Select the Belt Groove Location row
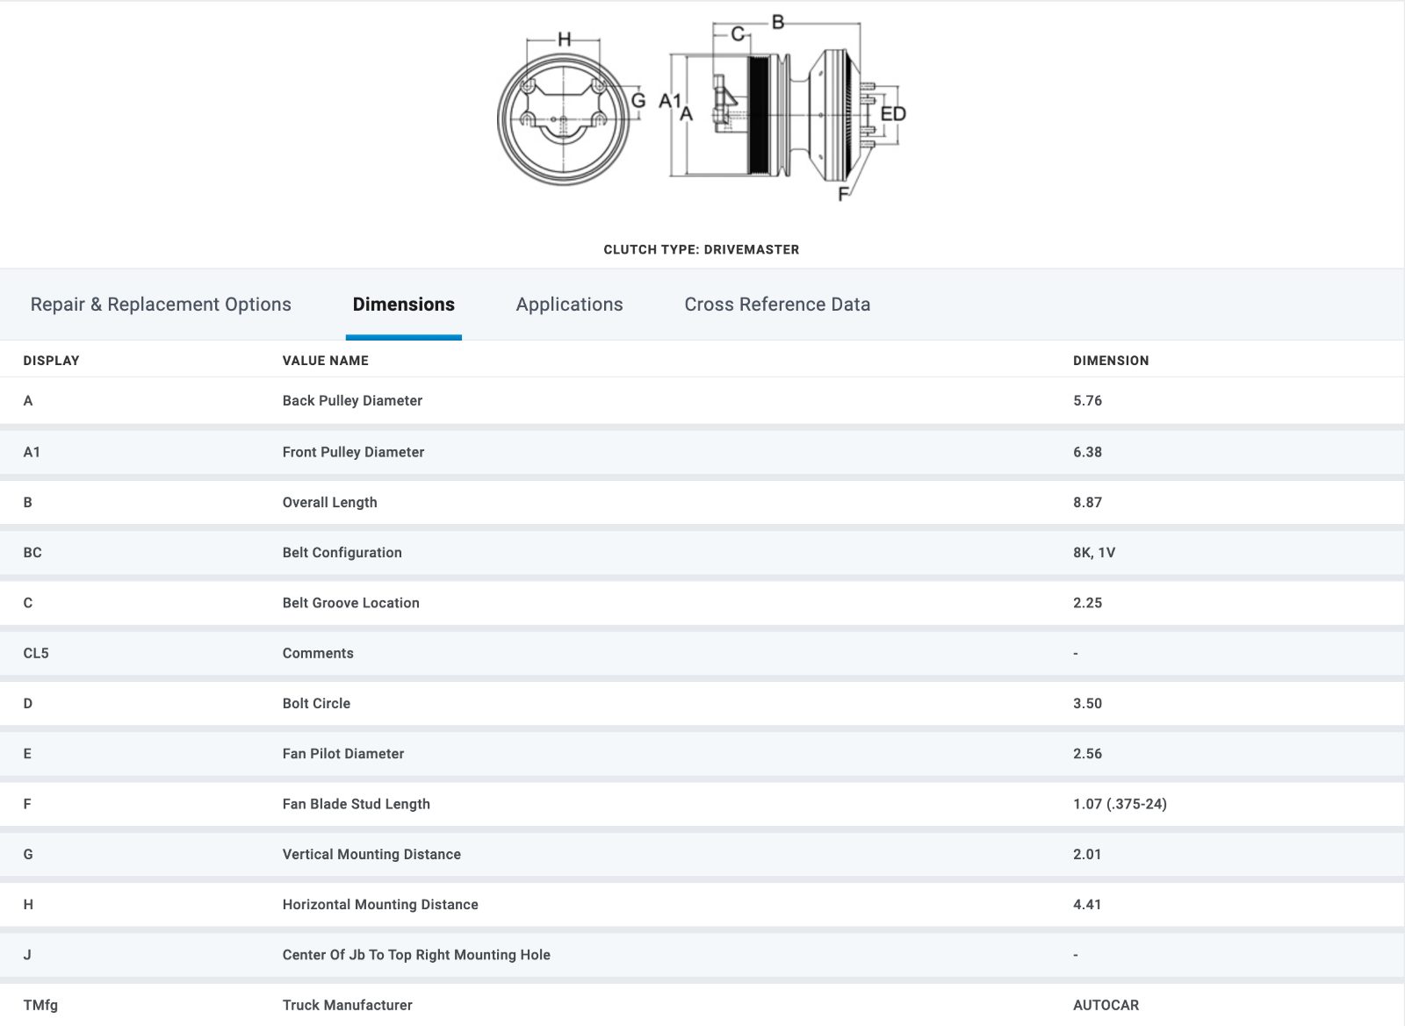Viewport: 1405px width, 1026px height. pyautogui.click(x=350, y=603)
